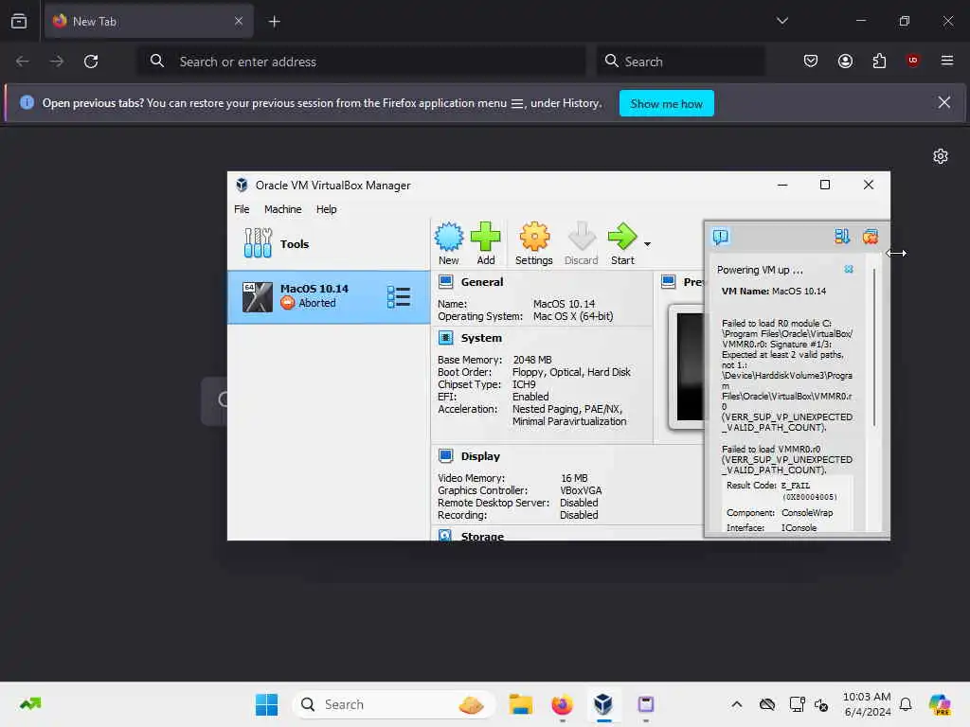
Task: Click the Display section header
Action: (480, 456)
